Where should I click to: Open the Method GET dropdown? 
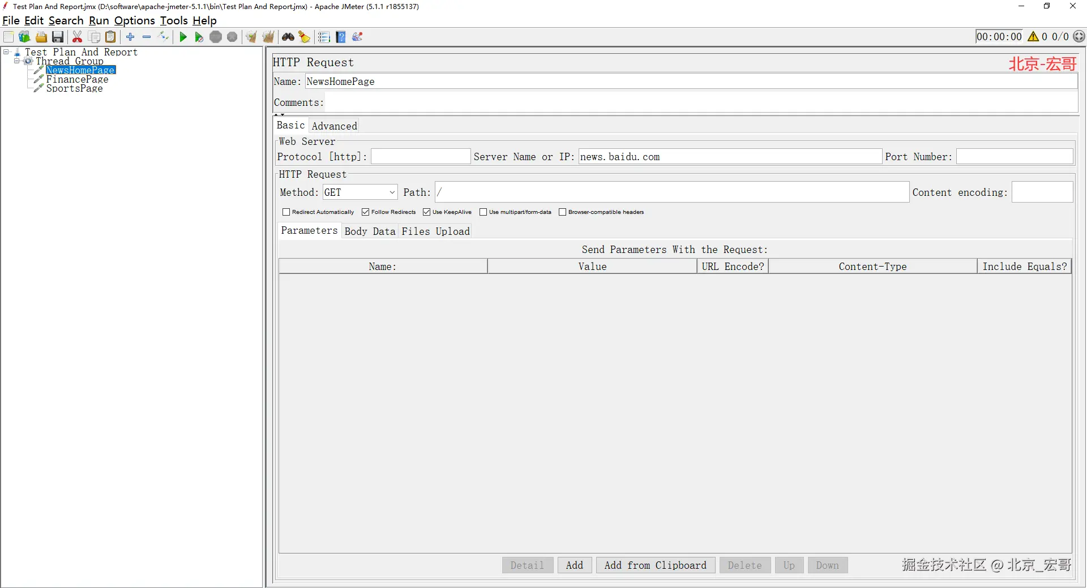click(x=360, y=192)
